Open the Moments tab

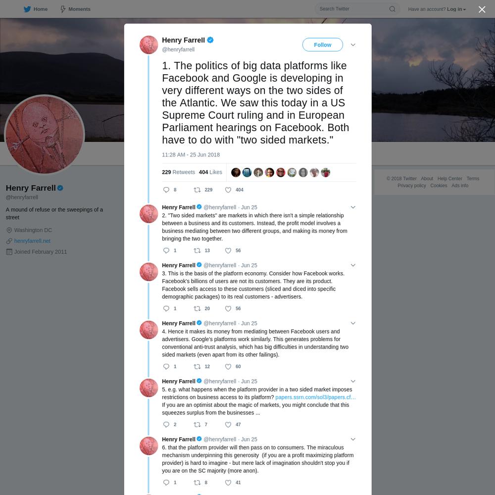[75, 9]
